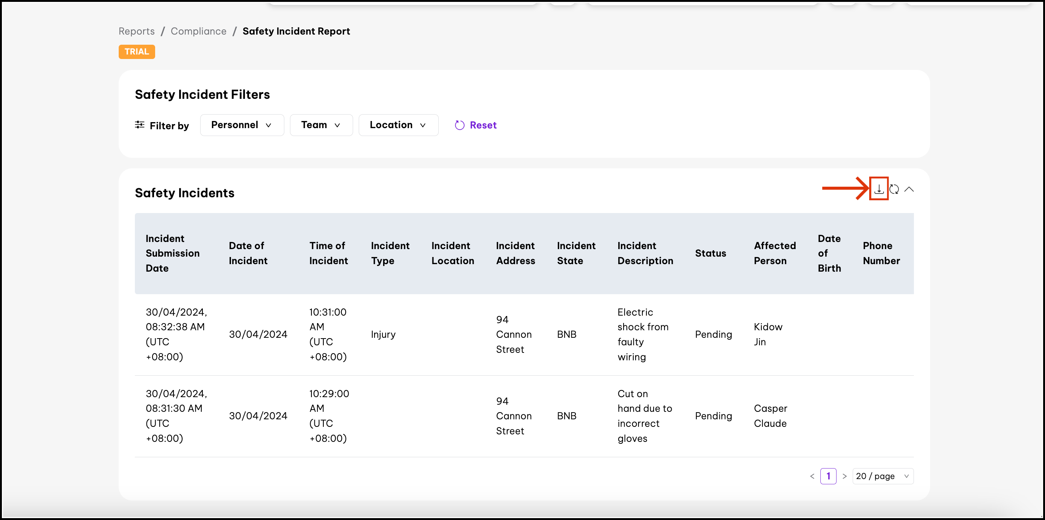Click submission date 08:32:38 AM cell
The image size is (1045, 520).
coord(176,335)
